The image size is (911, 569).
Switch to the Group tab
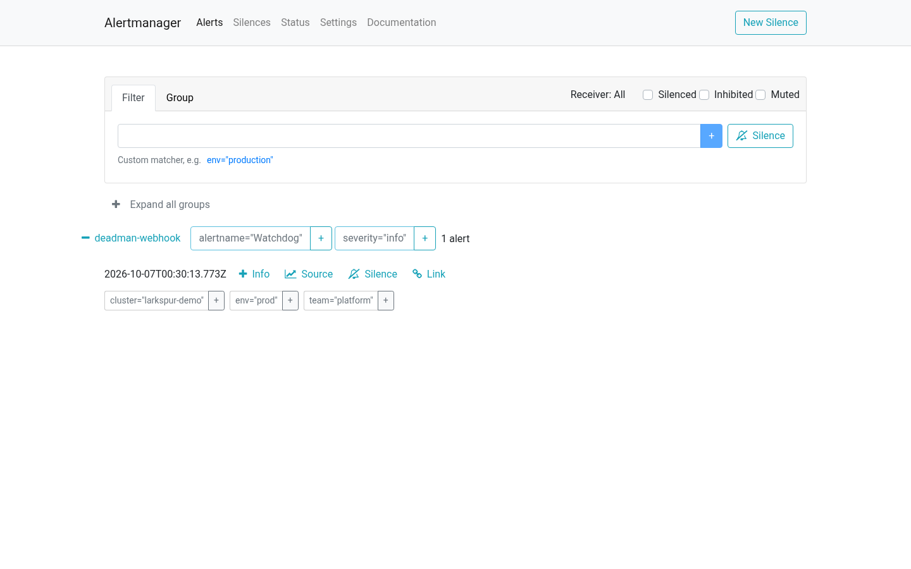pos(180,98)
